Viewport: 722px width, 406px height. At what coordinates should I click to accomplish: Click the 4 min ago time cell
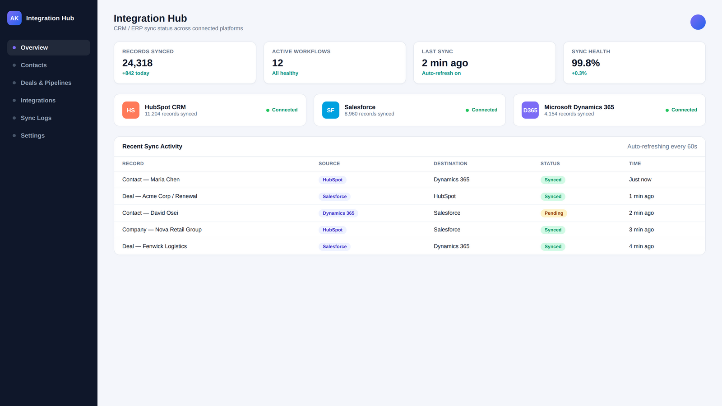641,246
